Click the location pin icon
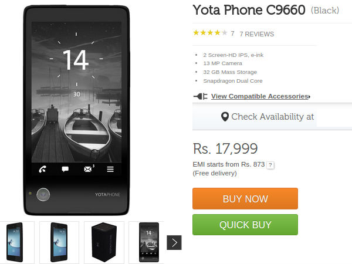 pyautogui.click(x=225, y=117)
